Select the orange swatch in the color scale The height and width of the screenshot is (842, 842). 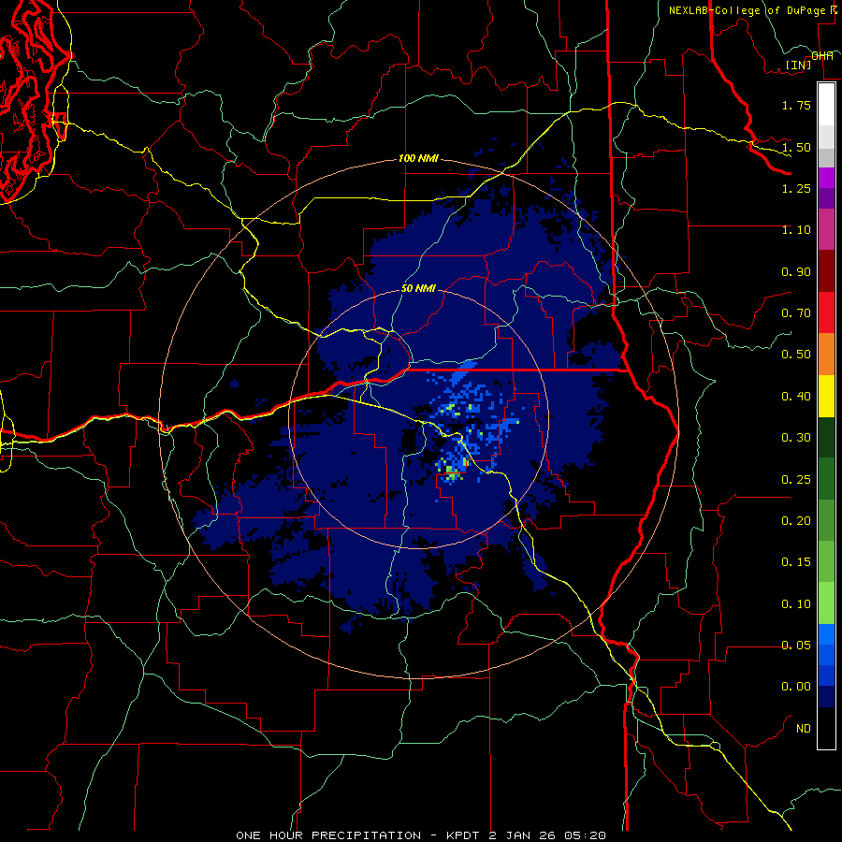(x=826, y=355)
